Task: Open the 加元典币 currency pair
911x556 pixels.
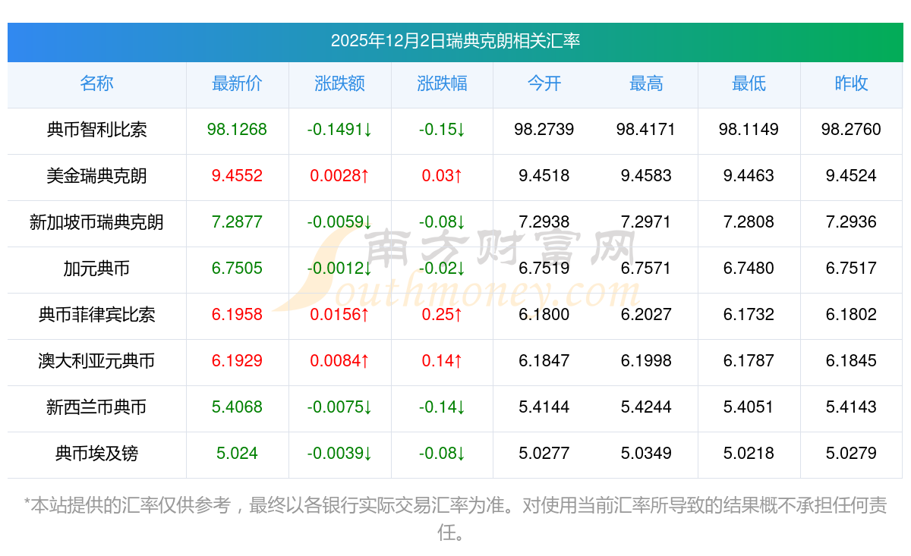Action: (96, 269)
